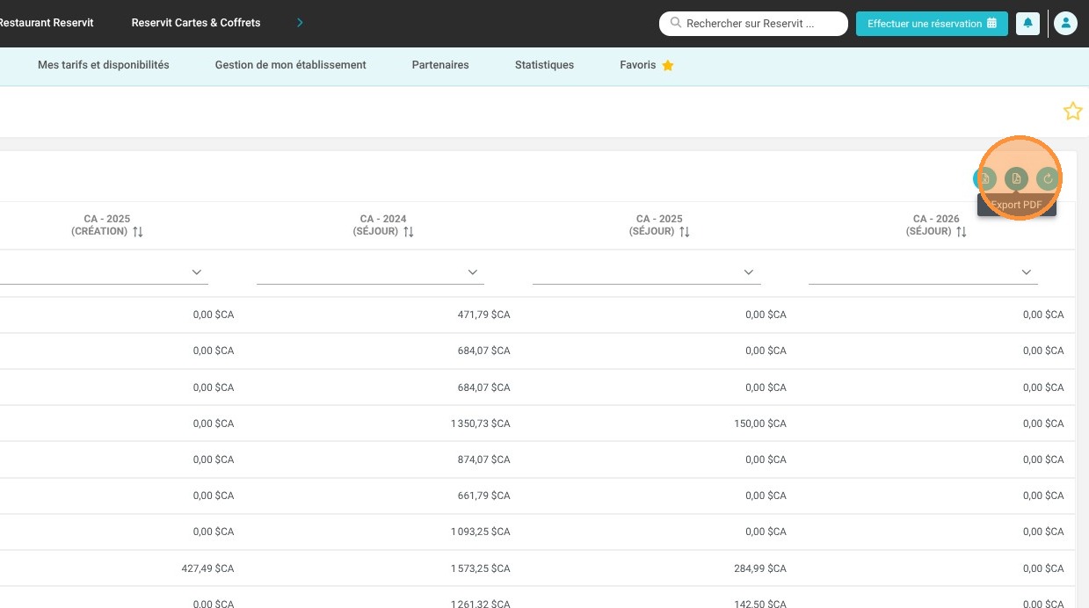This screenshot has height=608, width=1089.
Task: Click the refresh table icon button
Action: coord(1047,179)
